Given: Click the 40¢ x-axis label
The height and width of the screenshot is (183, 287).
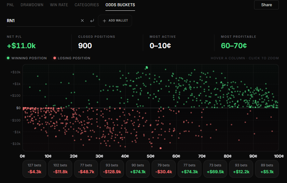Looking at the screenshot, I should coord(125,156).
